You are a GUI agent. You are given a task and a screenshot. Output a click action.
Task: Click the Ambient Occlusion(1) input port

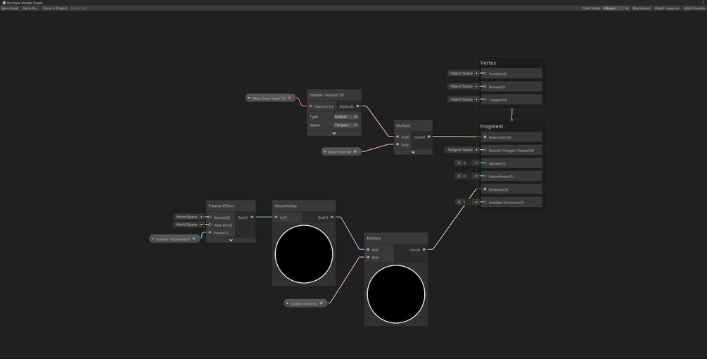click(x=485, y=203)
